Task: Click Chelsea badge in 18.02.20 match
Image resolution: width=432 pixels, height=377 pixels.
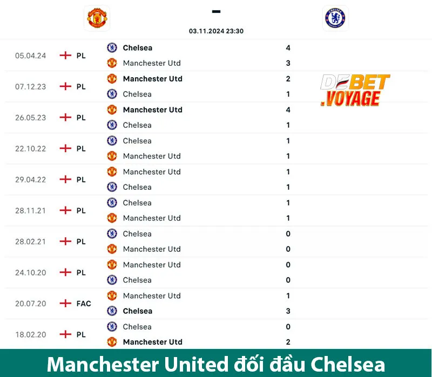Action: point(112,326)
